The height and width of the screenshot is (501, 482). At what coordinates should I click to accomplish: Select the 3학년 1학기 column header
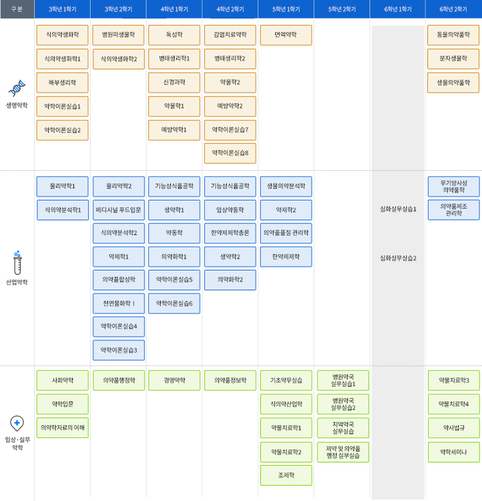tap(62, 9)
